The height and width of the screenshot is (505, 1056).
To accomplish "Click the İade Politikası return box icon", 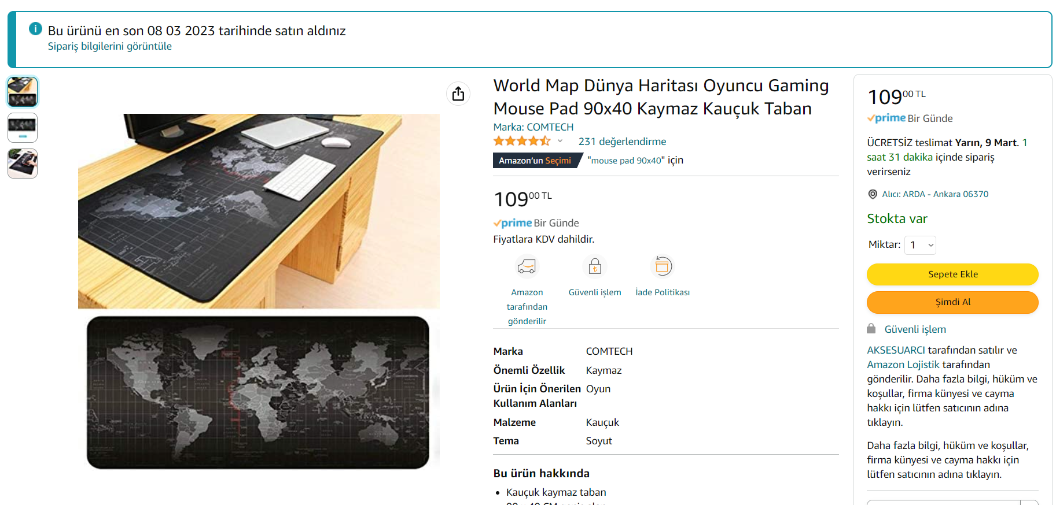I will (x=663, y=266).
